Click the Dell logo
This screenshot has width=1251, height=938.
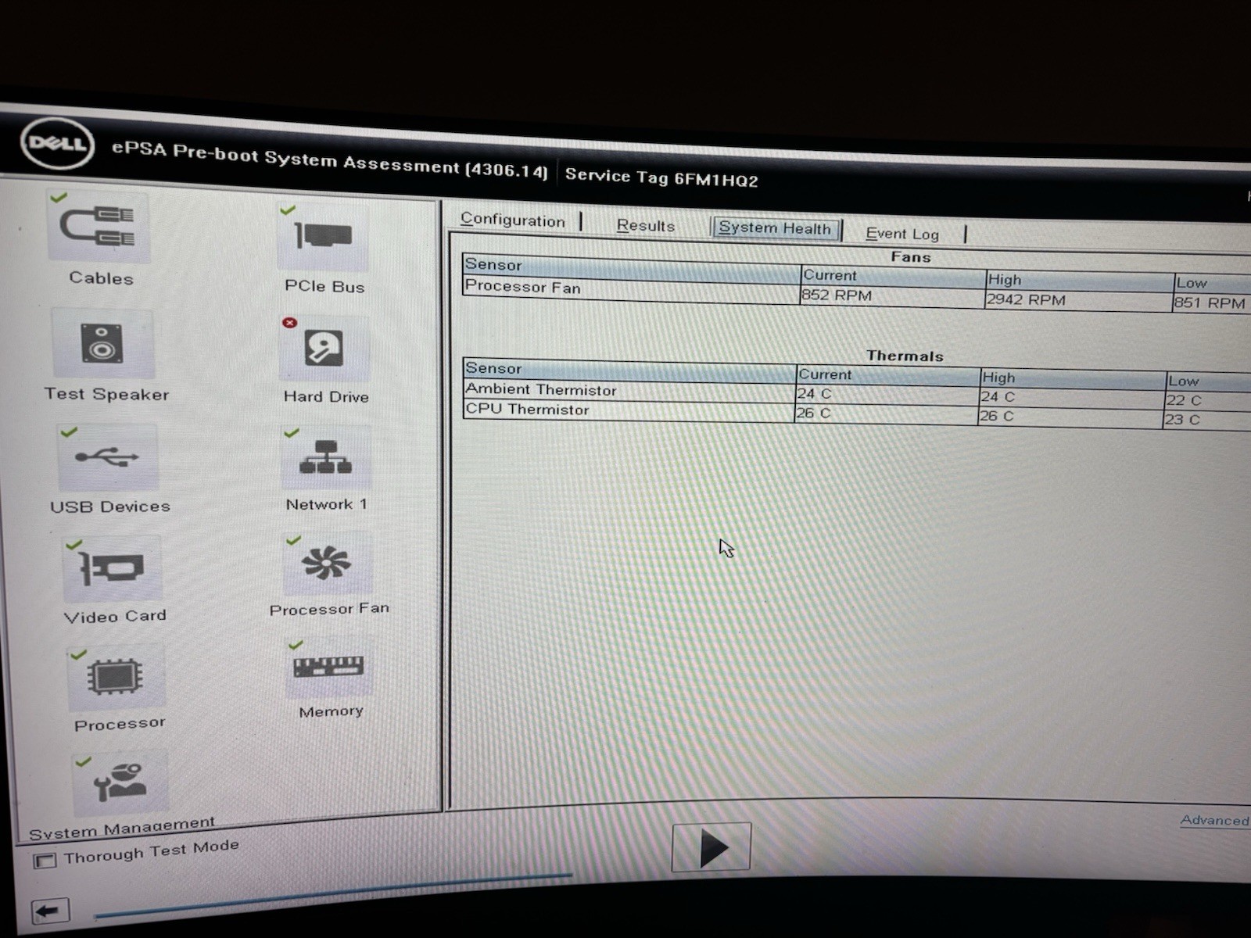56,143
